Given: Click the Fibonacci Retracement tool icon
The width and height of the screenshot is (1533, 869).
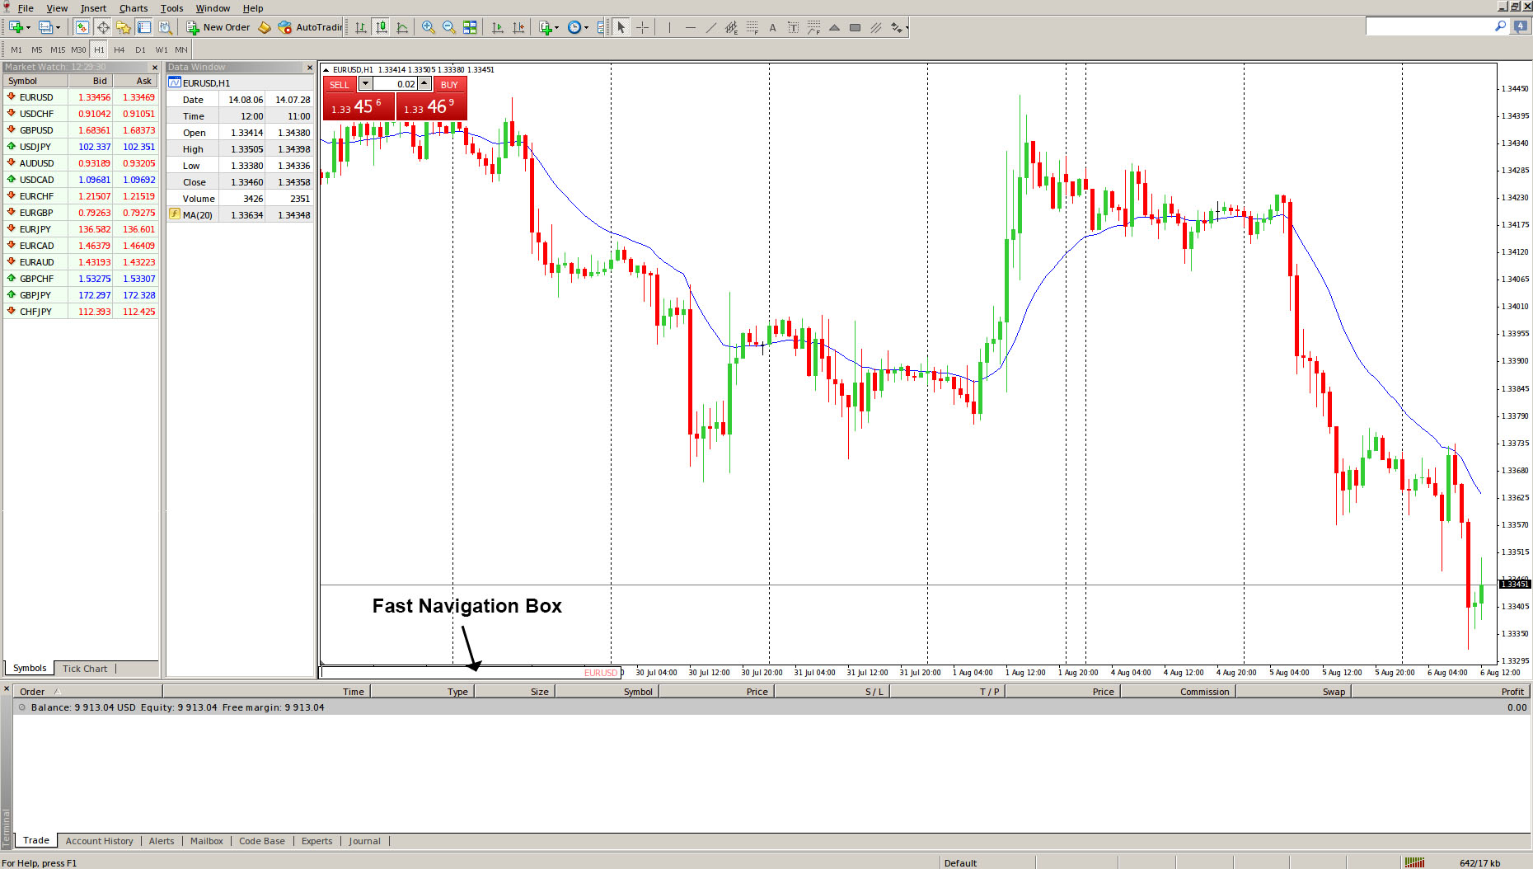Looking at the screenshot, I should click(752, 27).
